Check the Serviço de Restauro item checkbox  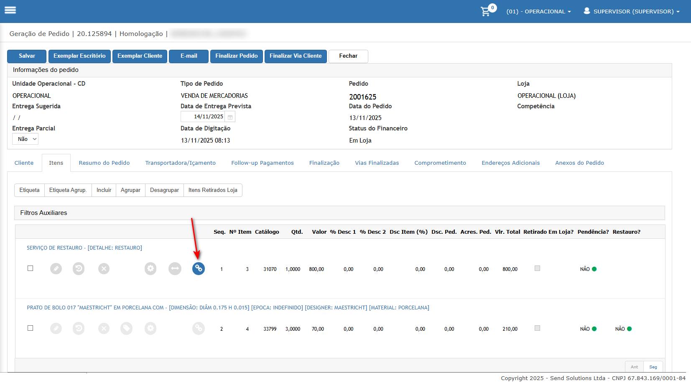30,268
